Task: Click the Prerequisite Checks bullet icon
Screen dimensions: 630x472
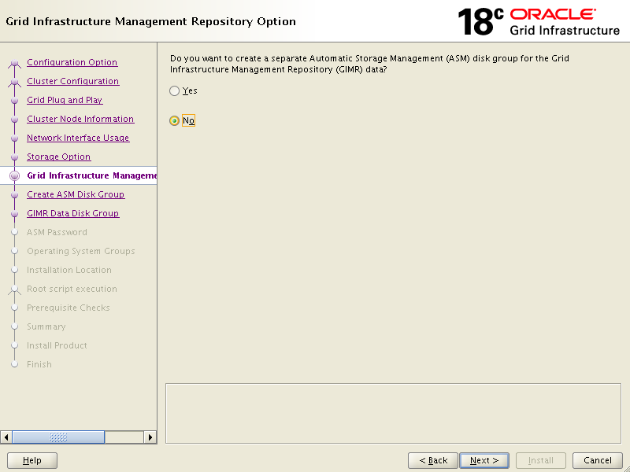Action: click(14, 308)
